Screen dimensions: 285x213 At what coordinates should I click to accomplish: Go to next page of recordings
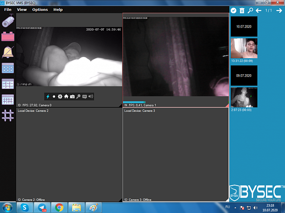click(x=279, y=10)
